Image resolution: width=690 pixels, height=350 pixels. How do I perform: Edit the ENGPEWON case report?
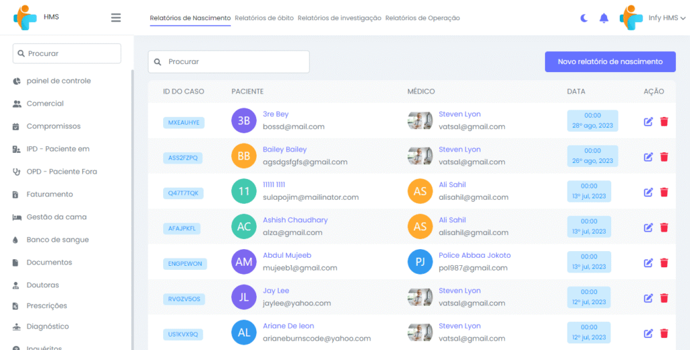pyautogui.click(x=648, y=262)
